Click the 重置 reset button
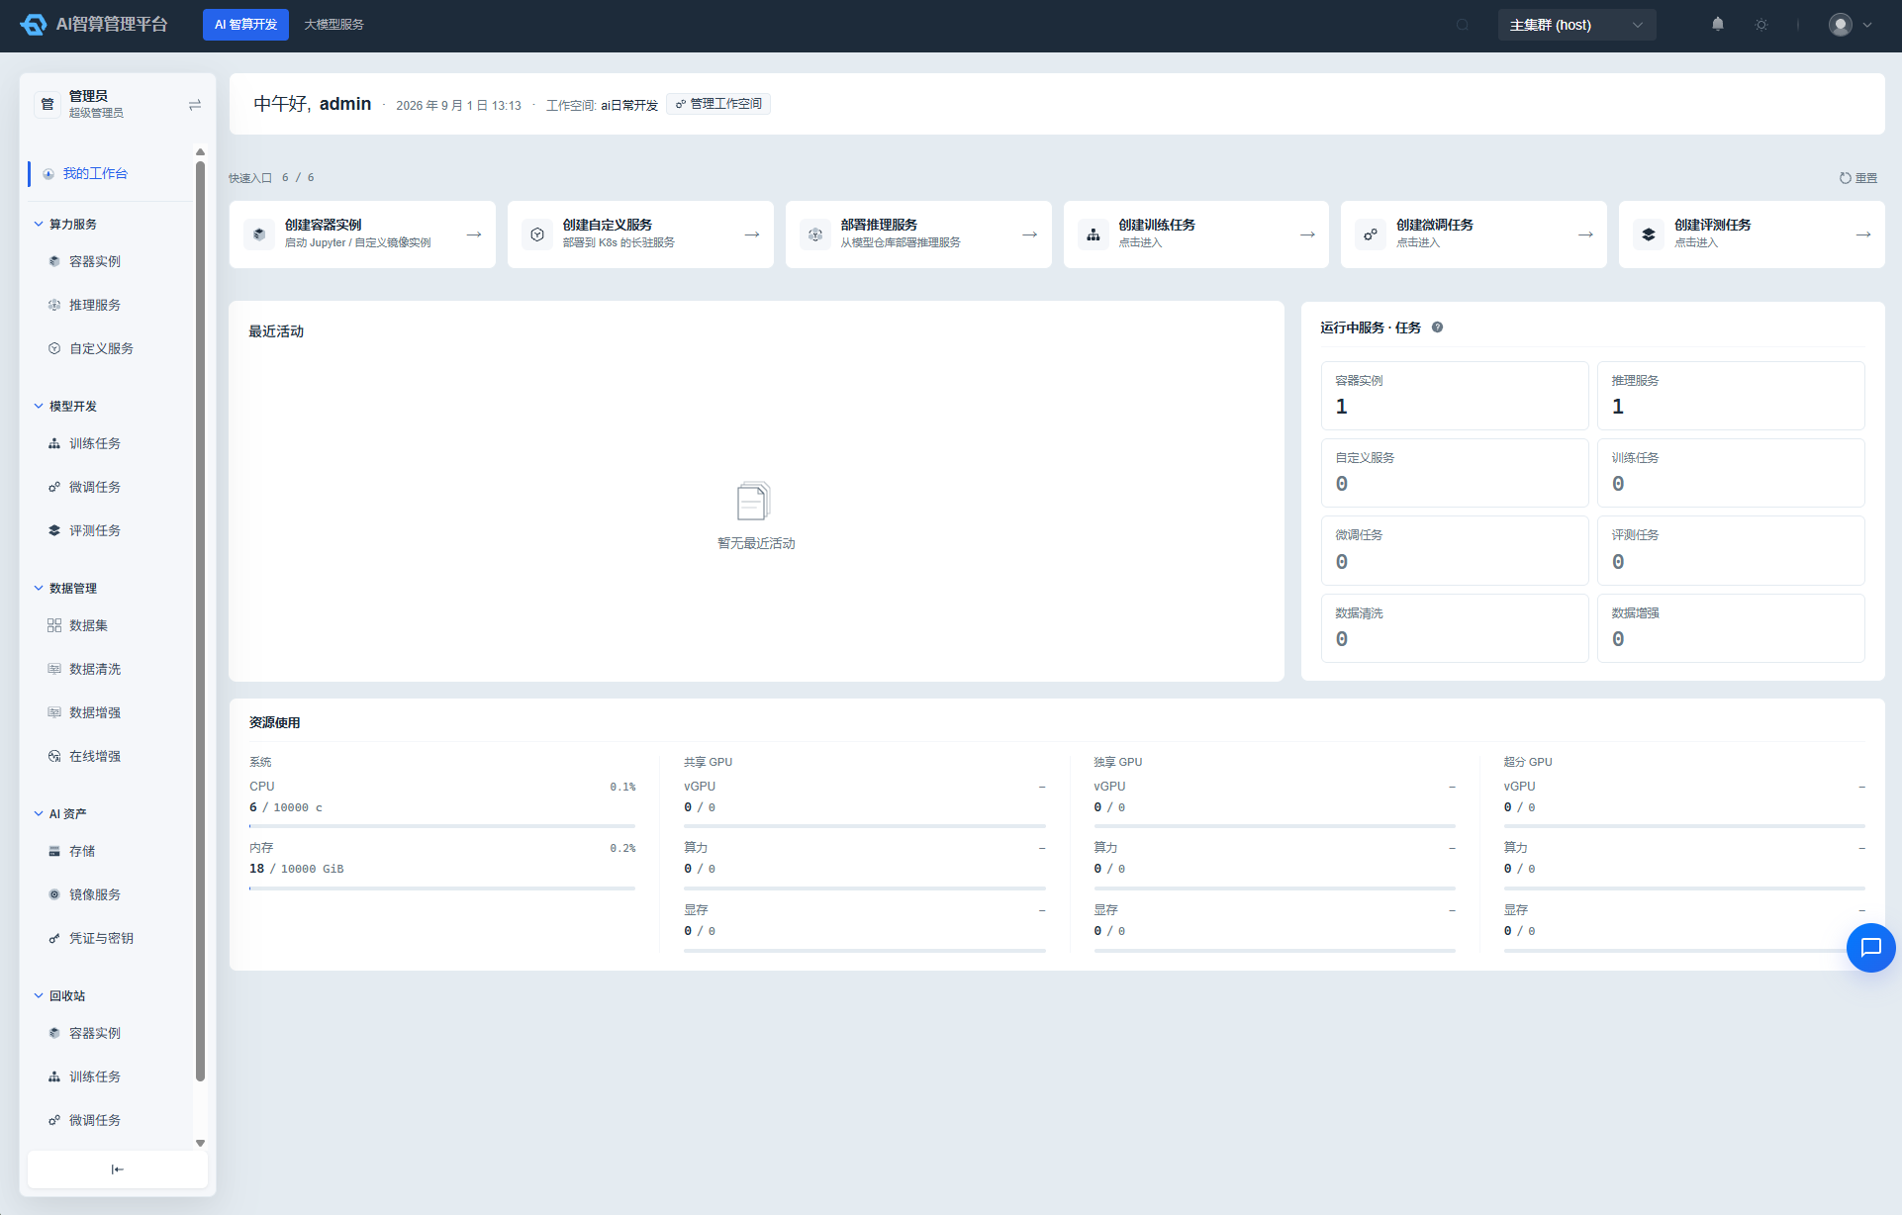Screen dimensions: 1902x1215 point(1857,178)
